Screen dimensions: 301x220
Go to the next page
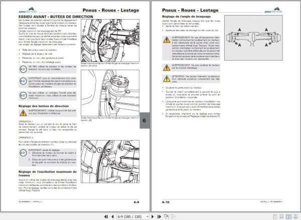click(x=153, y=216)
